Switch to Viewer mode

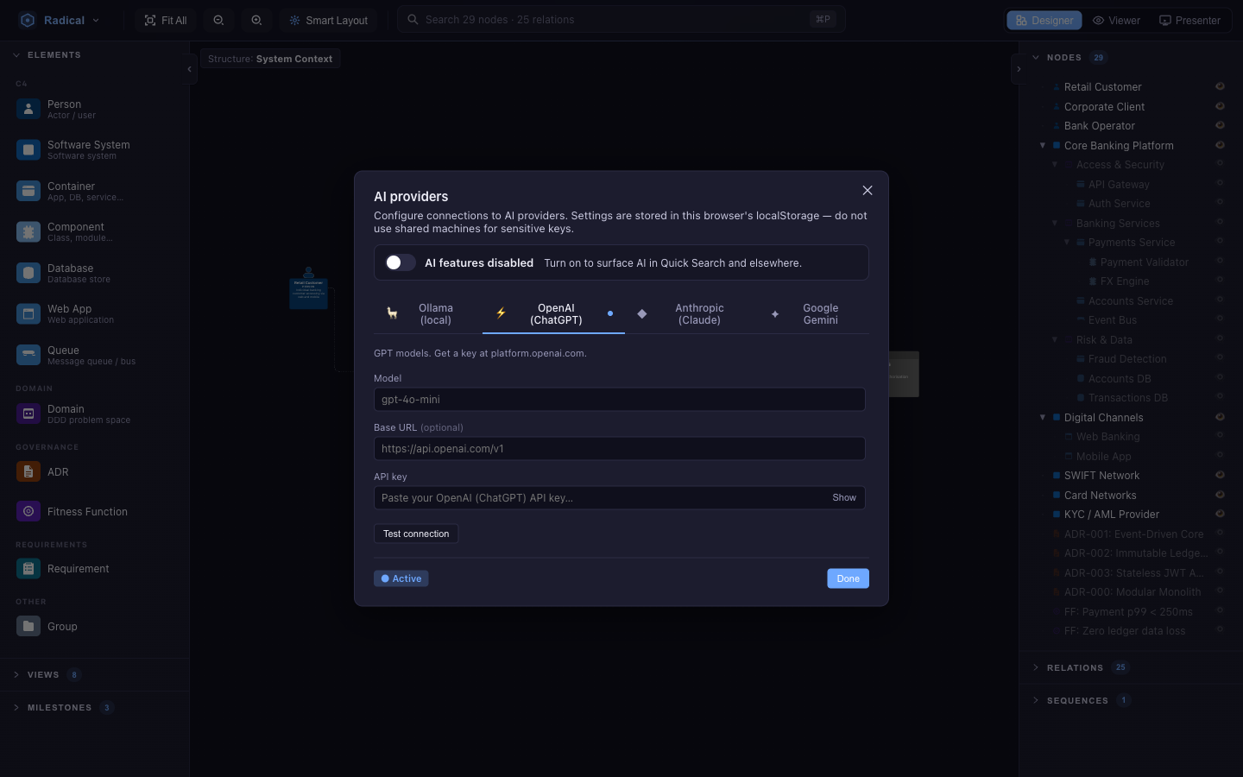tap(1116, 20)
